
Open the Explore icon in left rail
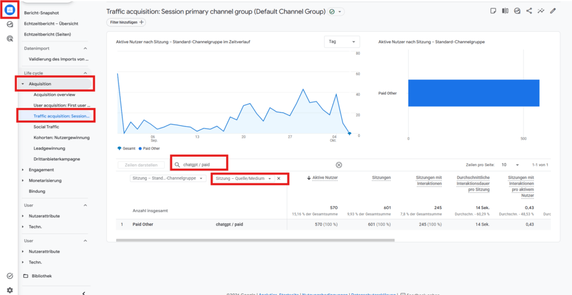10,25
